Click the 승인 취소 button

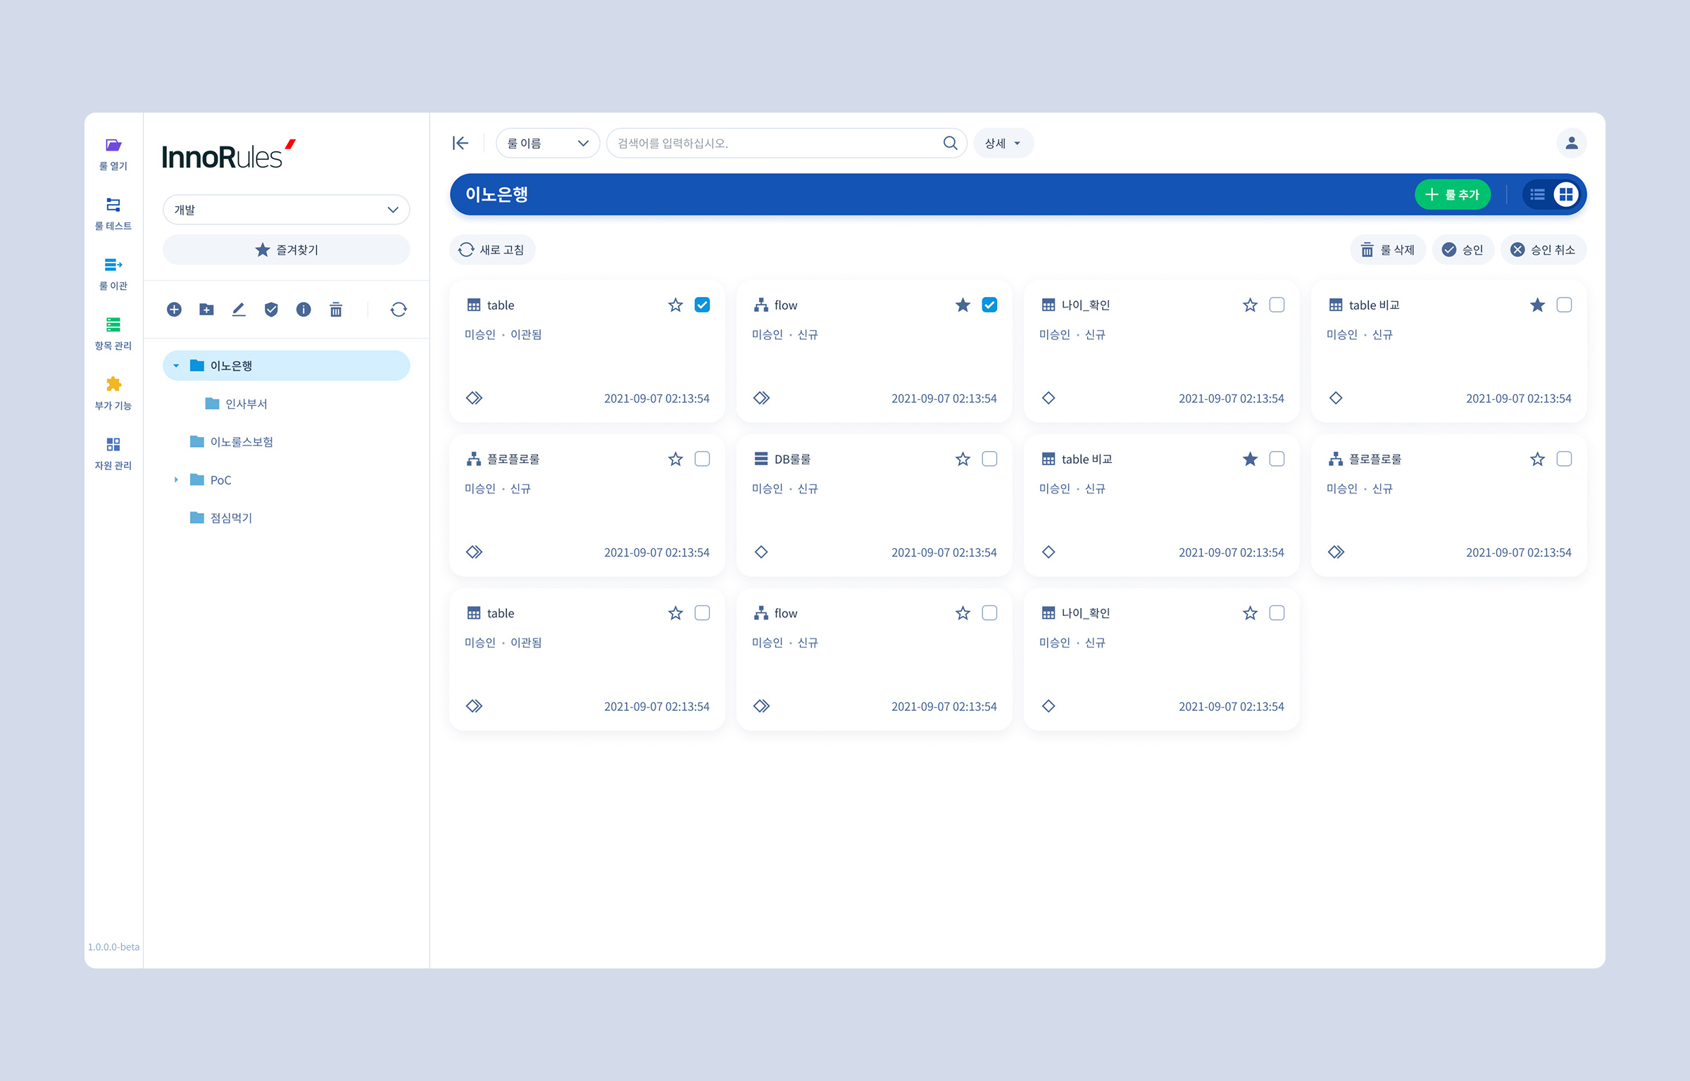tap(1543, 250)
